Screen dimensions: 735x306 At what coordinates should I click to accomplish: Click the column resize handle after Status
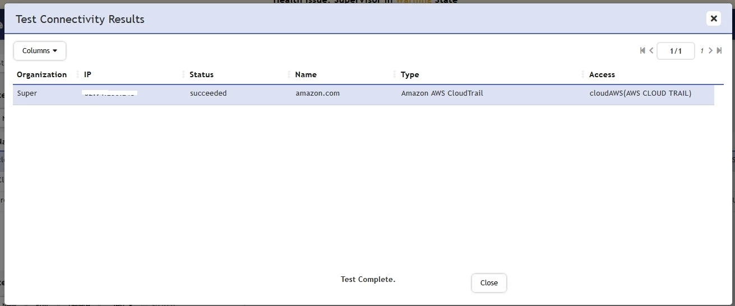[x=289, y=74]
